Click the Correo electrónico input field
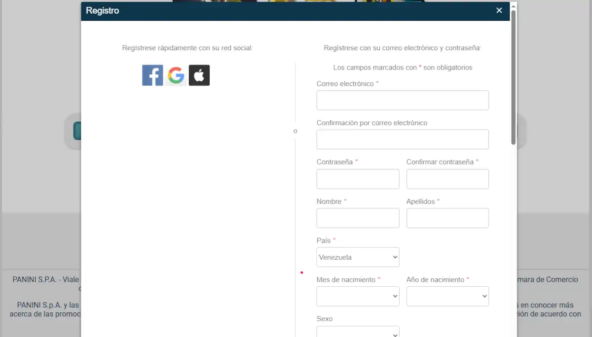592x337 pixels. coord(402,100)
